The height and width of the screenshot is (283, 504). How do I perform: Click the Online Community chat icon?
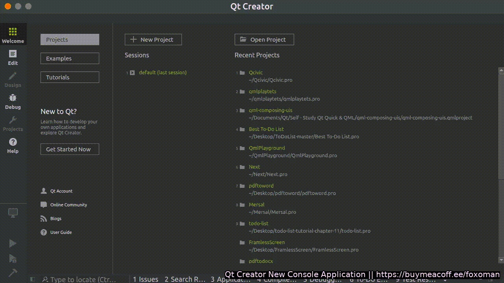click(44, 204)
